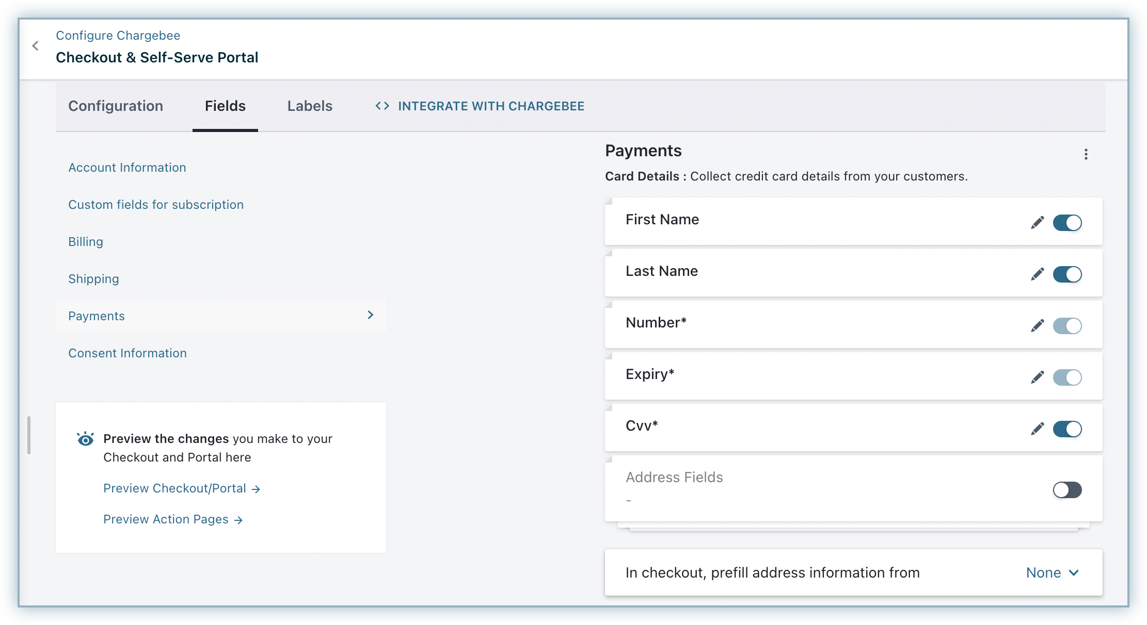Open the prefill address None dropdown
This screenshot has width=1147, height=625.
(1052, 572)
